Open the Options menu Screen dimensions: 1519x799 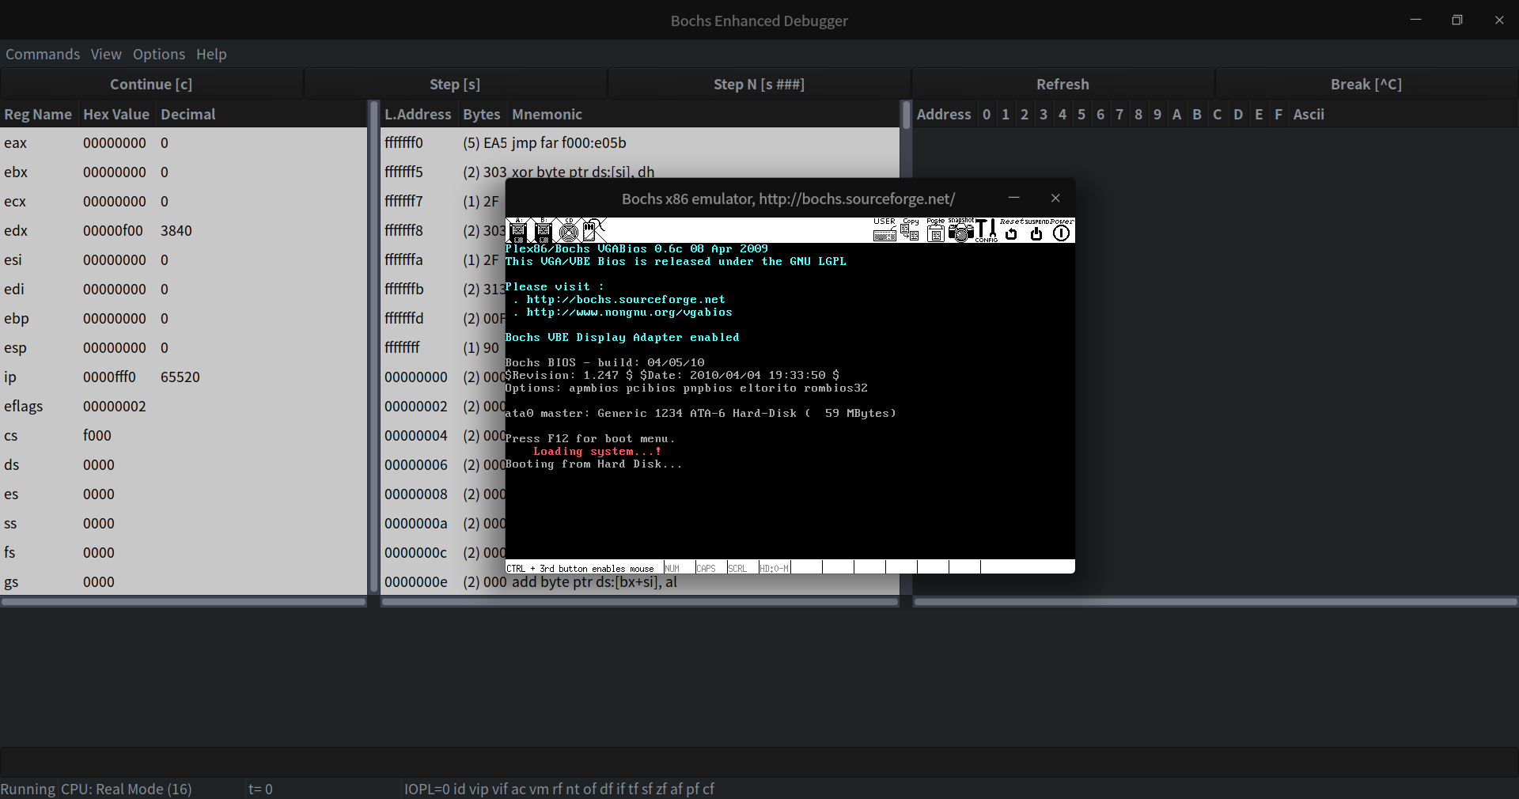(159, 54)
